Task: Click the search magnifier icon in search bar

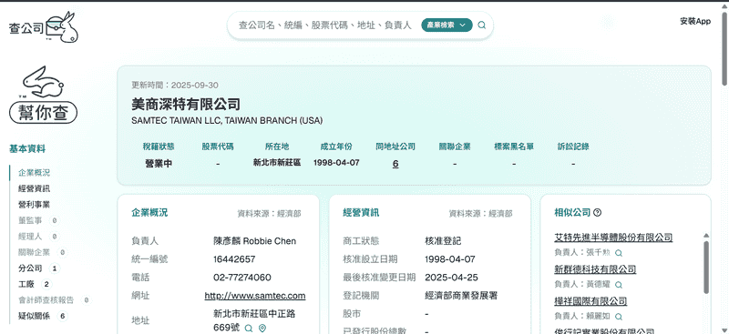Action: click(x=482, y=25)
